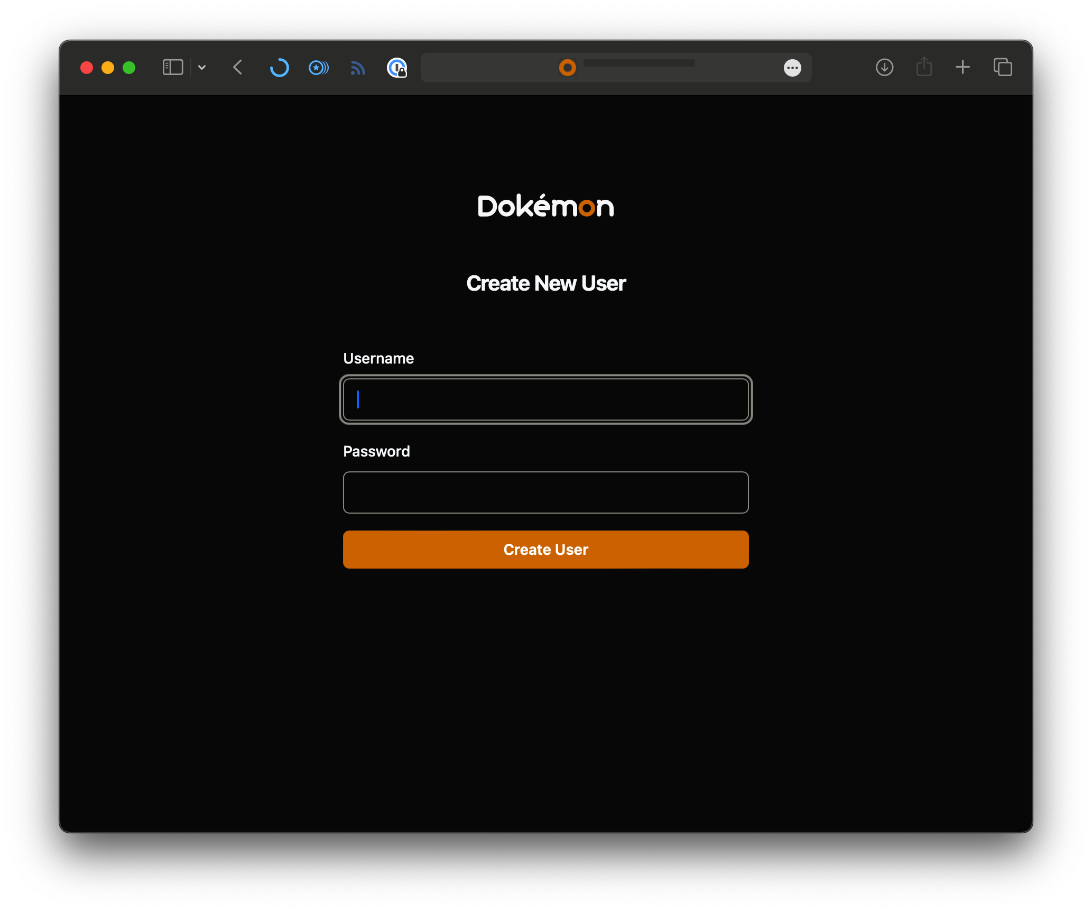
Task: Click the Create User button
Action: (546, 550)
